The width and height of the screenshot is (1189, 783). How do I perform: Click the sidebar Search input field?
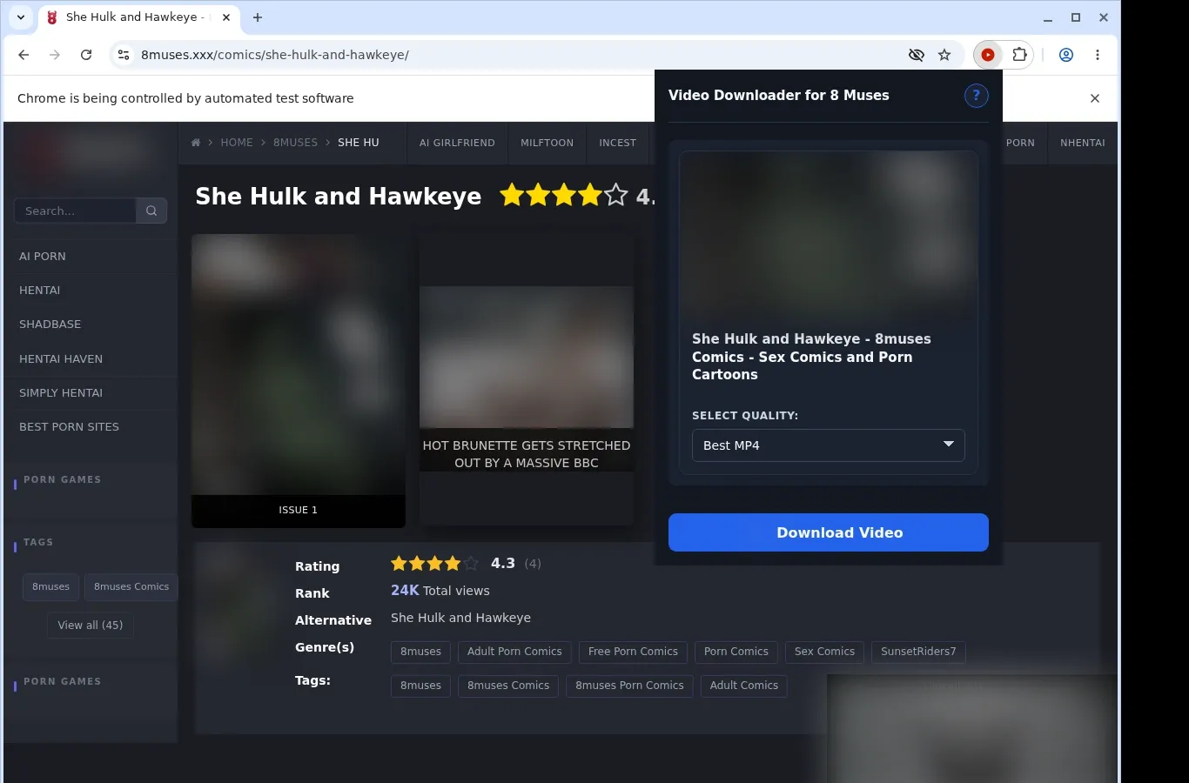click(75, 211)
